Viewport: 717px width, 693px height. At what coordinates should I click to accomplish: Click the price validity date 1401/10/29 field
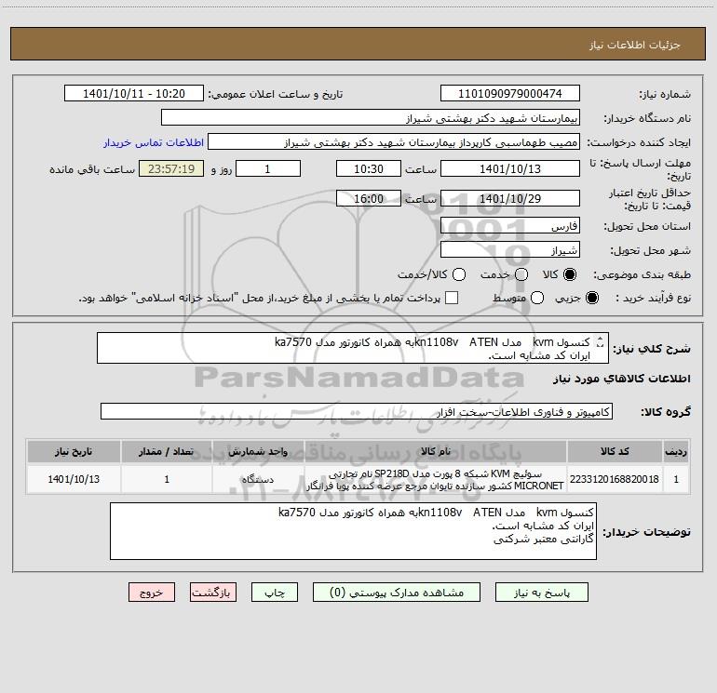point(510,198)
